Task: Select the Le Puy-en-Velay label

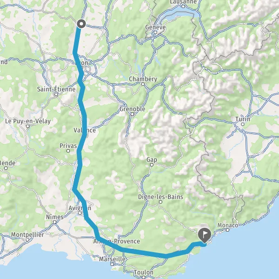Action: pyautogui.click(x=28, y=121)
